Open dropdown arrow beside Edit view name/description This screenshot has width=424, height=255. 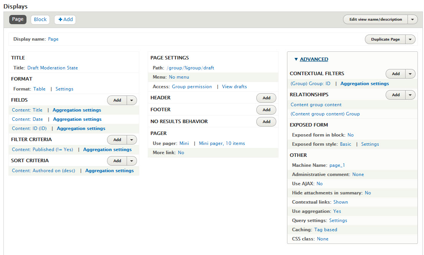point(412,20)
